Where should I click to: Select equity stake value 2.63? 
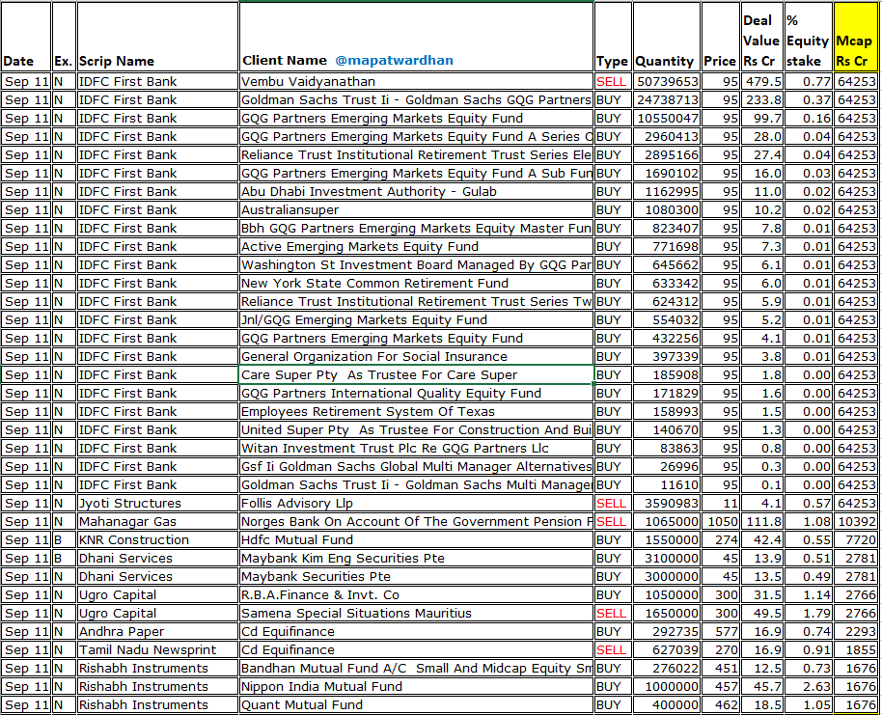click(809, 687)
